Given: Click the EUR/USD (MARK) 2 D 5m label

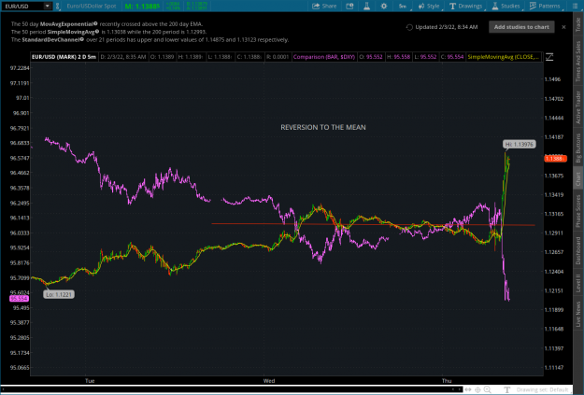Looking at the screenshot, I should (64, 57).
